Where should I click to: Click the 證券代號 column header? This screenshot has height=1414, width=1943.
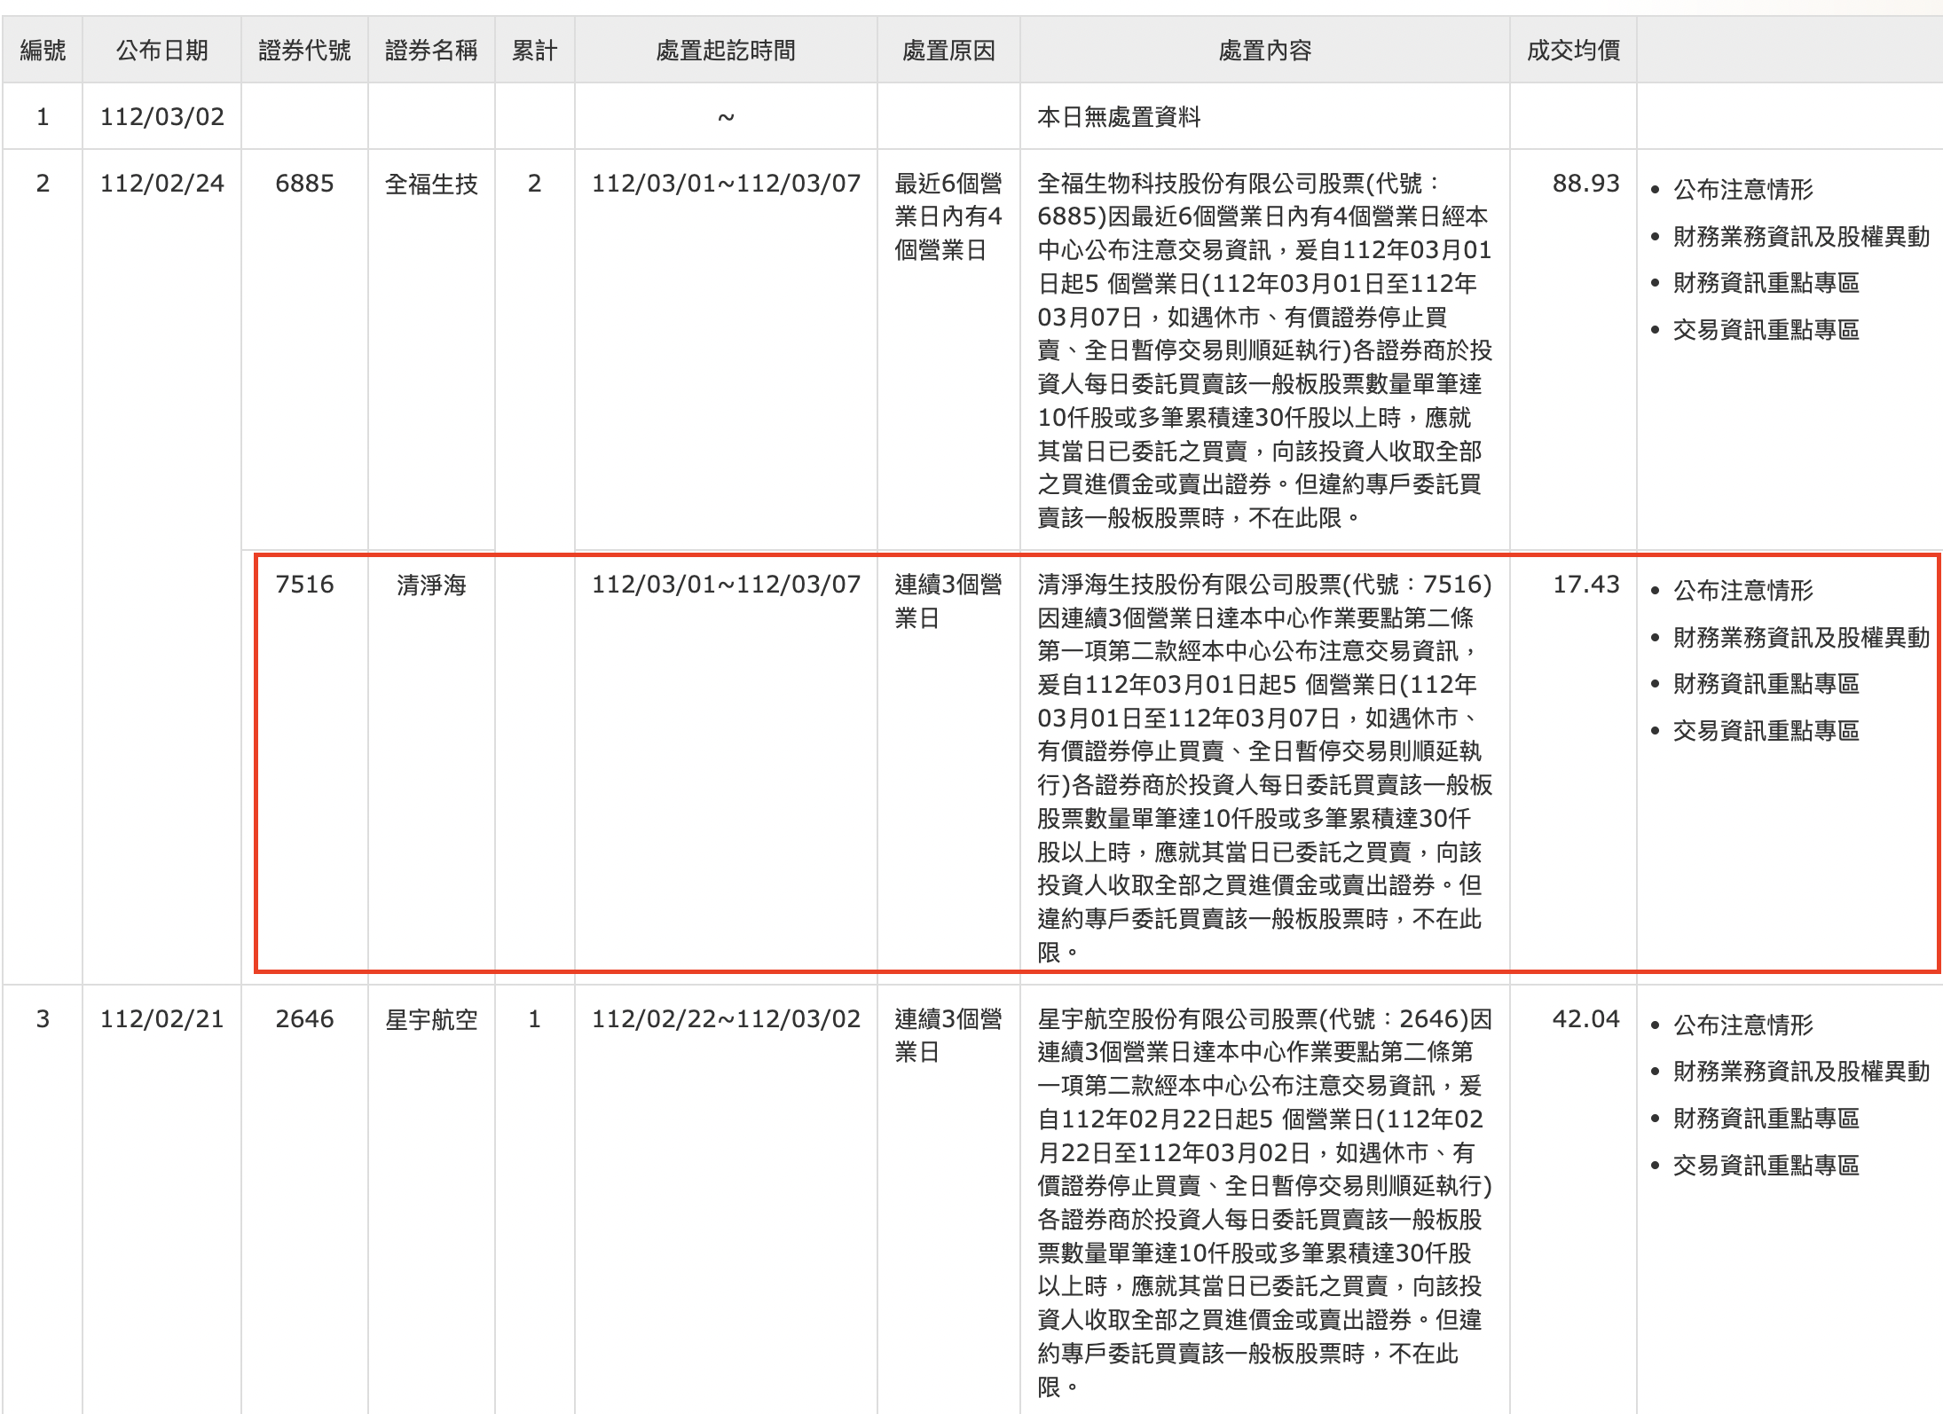[x=304, y=51]
